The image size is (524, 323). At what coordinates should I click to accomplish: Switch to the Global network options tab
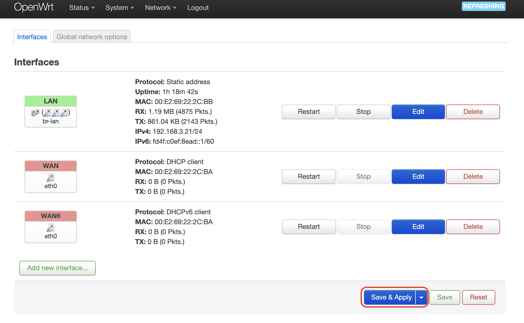coord(92,37)
